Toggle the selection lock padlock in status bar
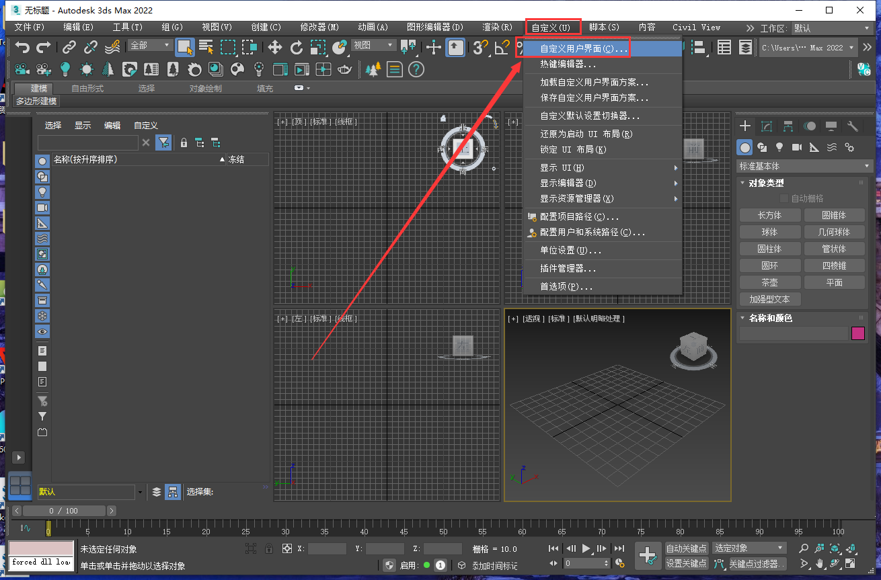Screen dimensions: 881x580 click(269, 548)
